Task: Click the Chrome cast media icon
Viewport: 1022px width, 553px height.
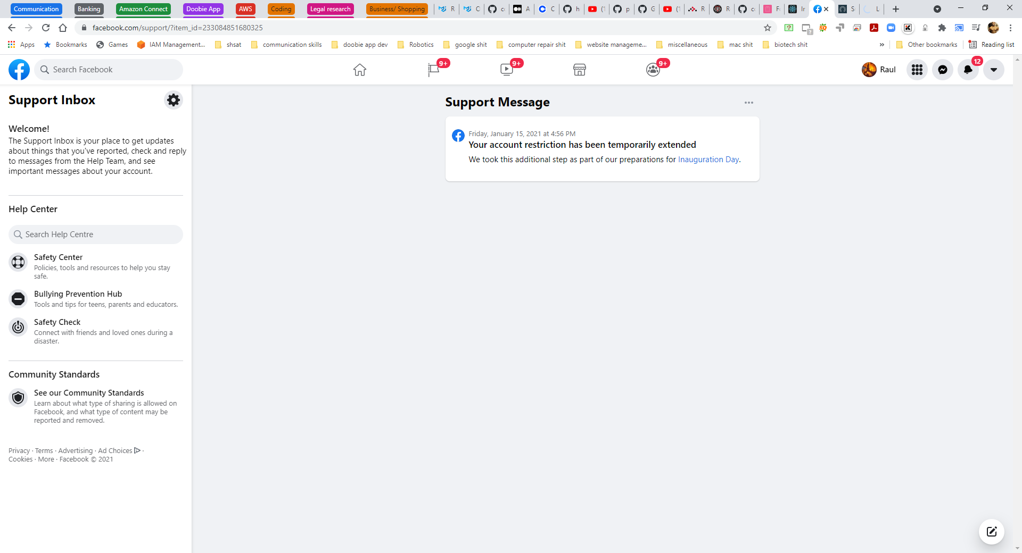Action: (959, 28)
